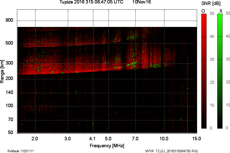Click the ionogram plot area
230x153 pixels.
click(107, 71)
